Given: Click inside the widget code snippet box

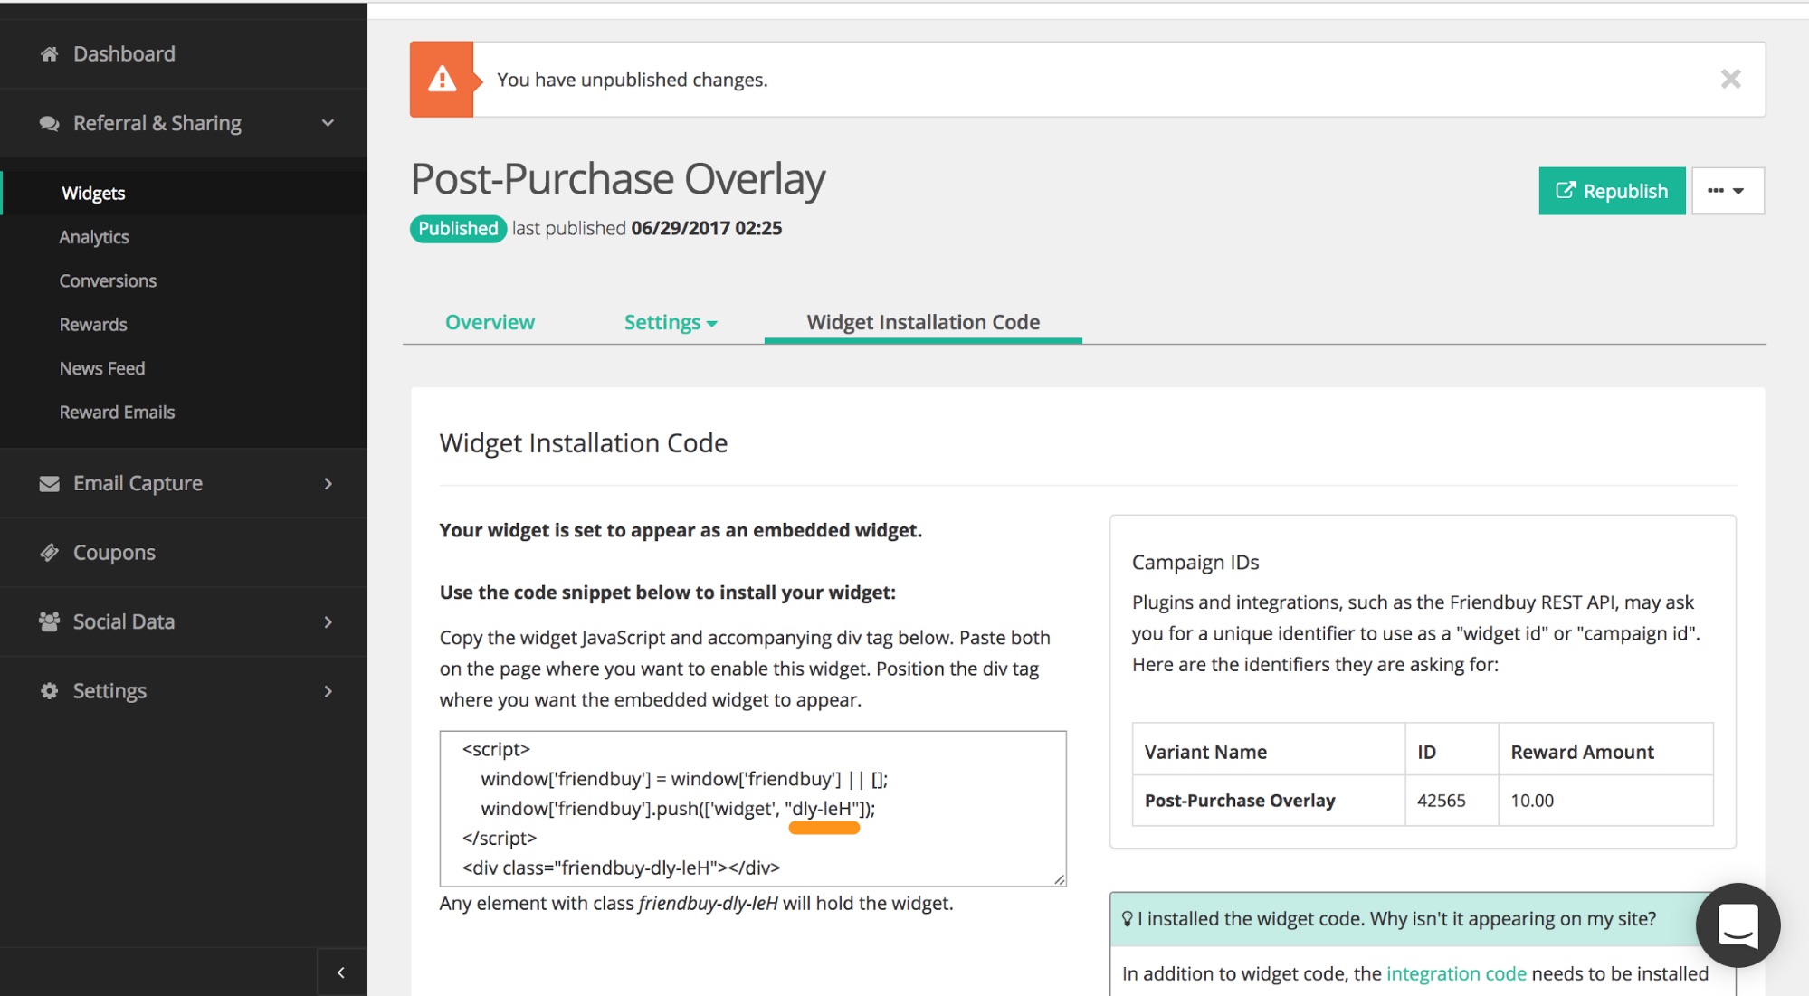Looking at the screenshot, I should click(x=752, y=808).
